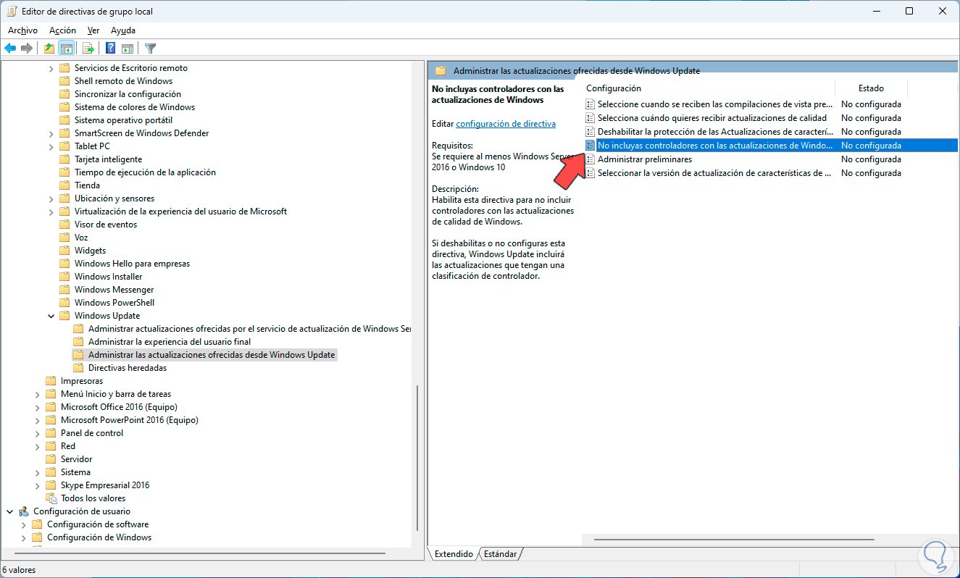Expand 'Servicios de Escritorio remoto' node
The image size is (960, 578).
(x=51, y=68)
